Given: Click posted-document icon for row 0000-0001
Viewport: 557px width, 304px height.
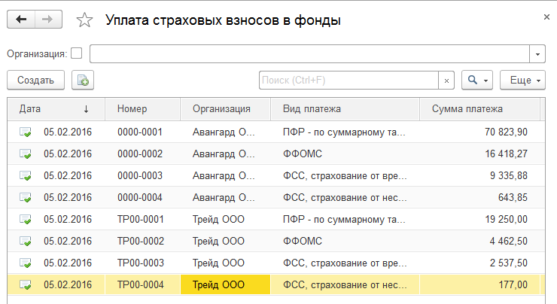Looking at the screenshot, I should tap(26, 132).
